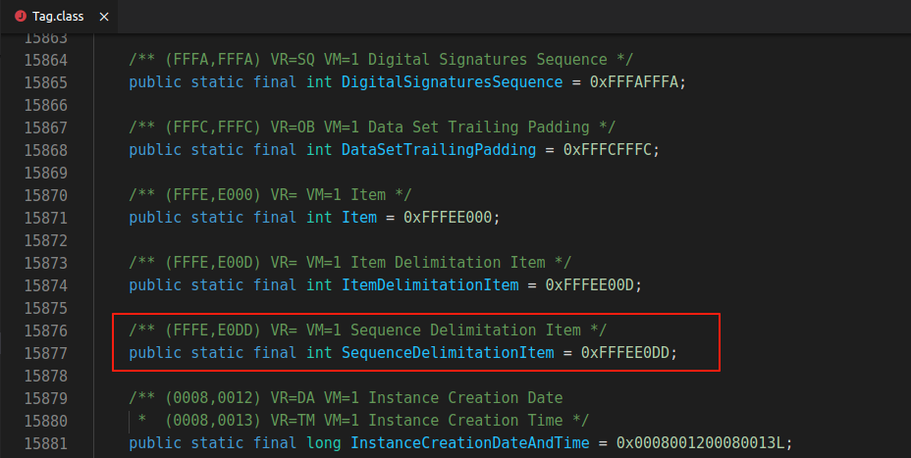Click the value 0xFFFEE000
The image size is (911, 458).
tap(448, 218)
